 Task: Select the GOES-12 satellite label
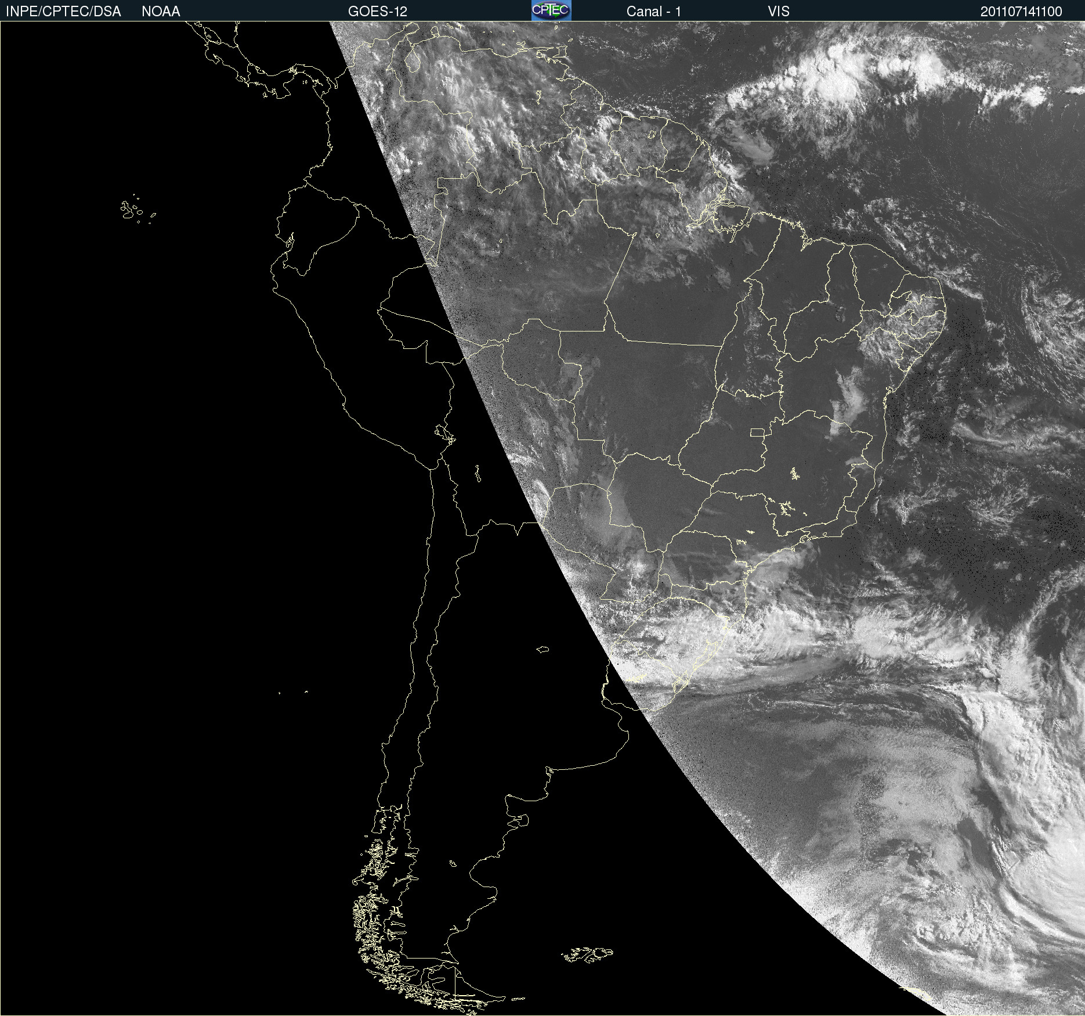pos(378,12)
